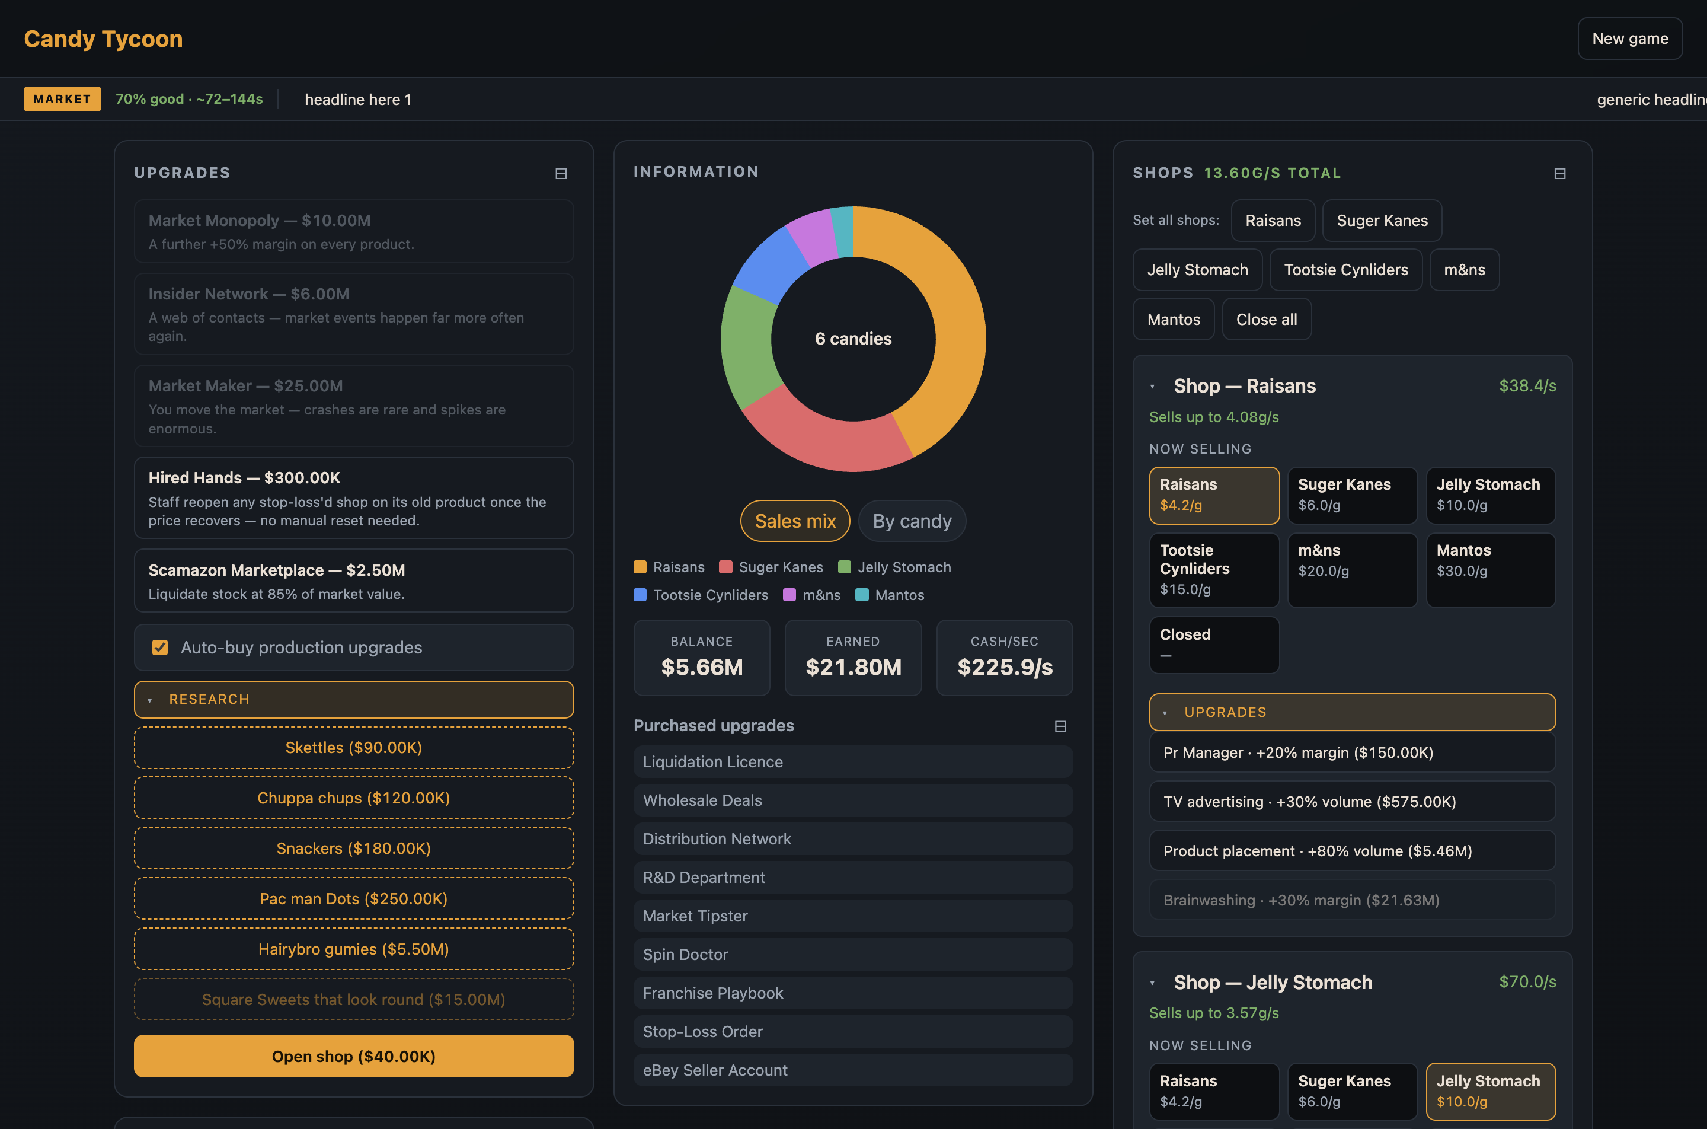Collapse the Shop — Raisans card
This screenshot has height=1129, width=1707.
point(1152,386)
